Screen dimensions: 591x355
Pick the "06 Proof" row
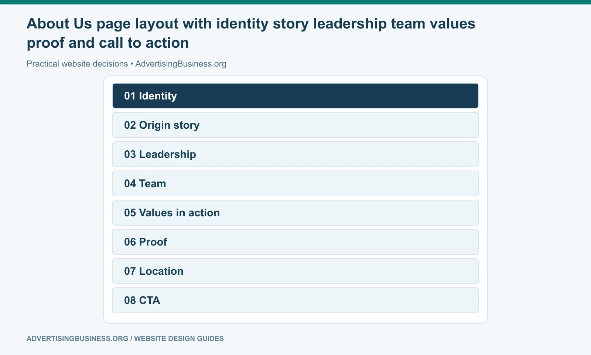(x=295, y=242)
